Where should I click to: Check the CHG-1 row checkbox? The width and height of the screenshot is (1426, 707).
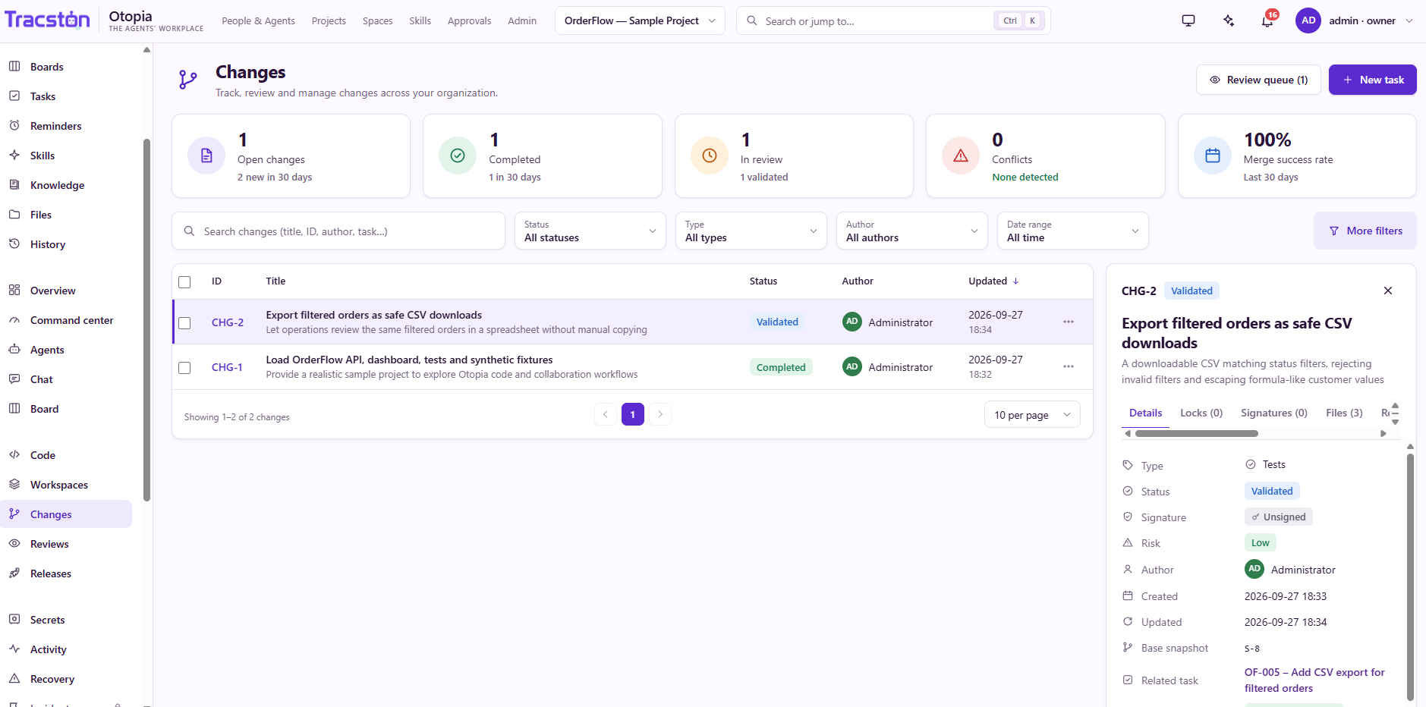pos(184,368)
